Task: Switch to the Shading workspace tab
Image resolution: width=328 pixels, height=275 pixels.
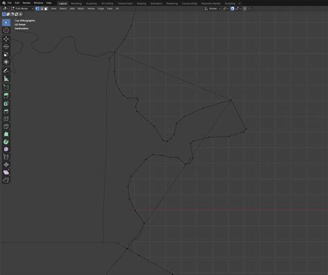Action: [141, 3]
